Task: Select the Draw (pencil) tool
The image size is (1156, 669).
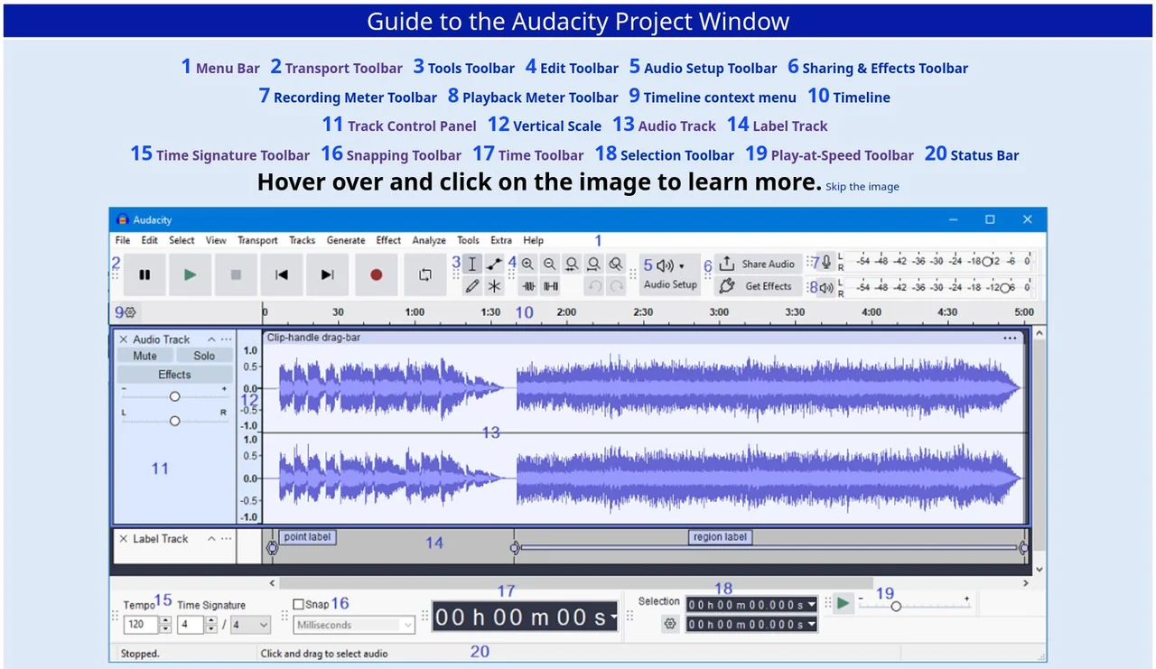Action: pyautogui.click(x=471, y=286)
